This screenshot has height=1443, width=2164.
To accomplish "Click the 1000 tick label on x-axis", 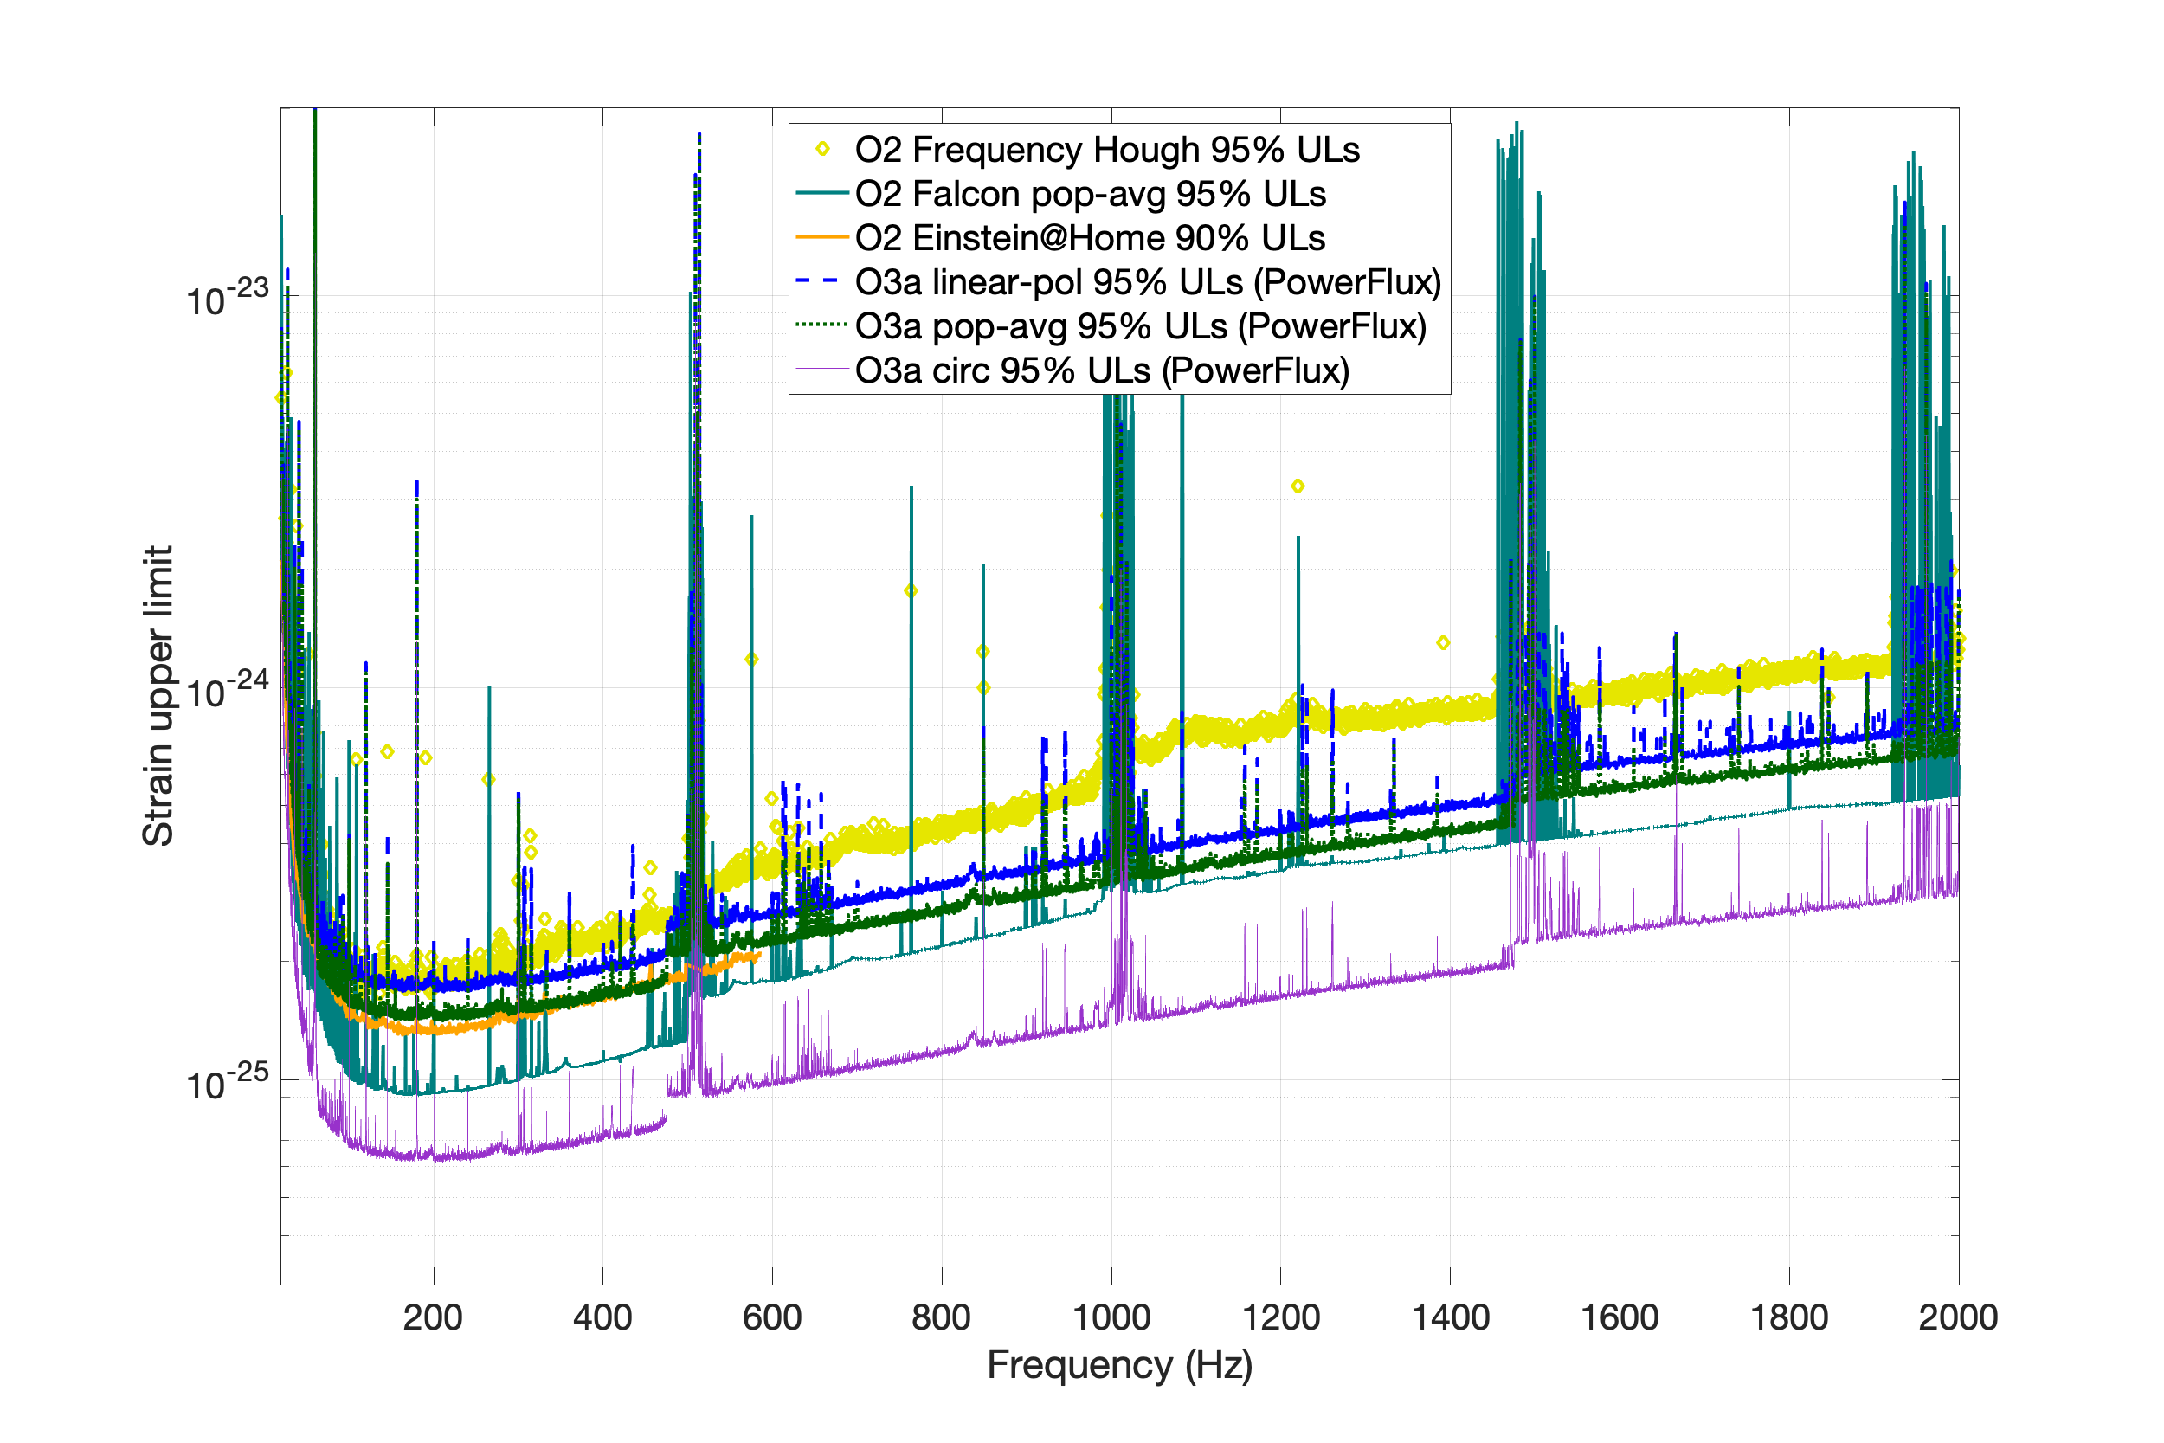I will tap(1111, 1317).
